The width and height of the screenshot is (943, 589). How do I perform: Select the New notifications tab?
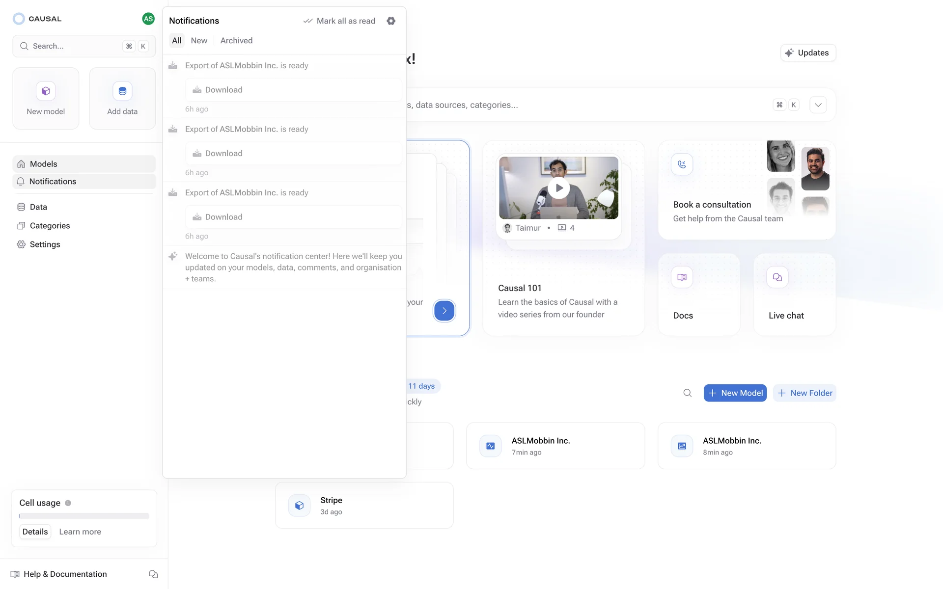tap(199, 40)
